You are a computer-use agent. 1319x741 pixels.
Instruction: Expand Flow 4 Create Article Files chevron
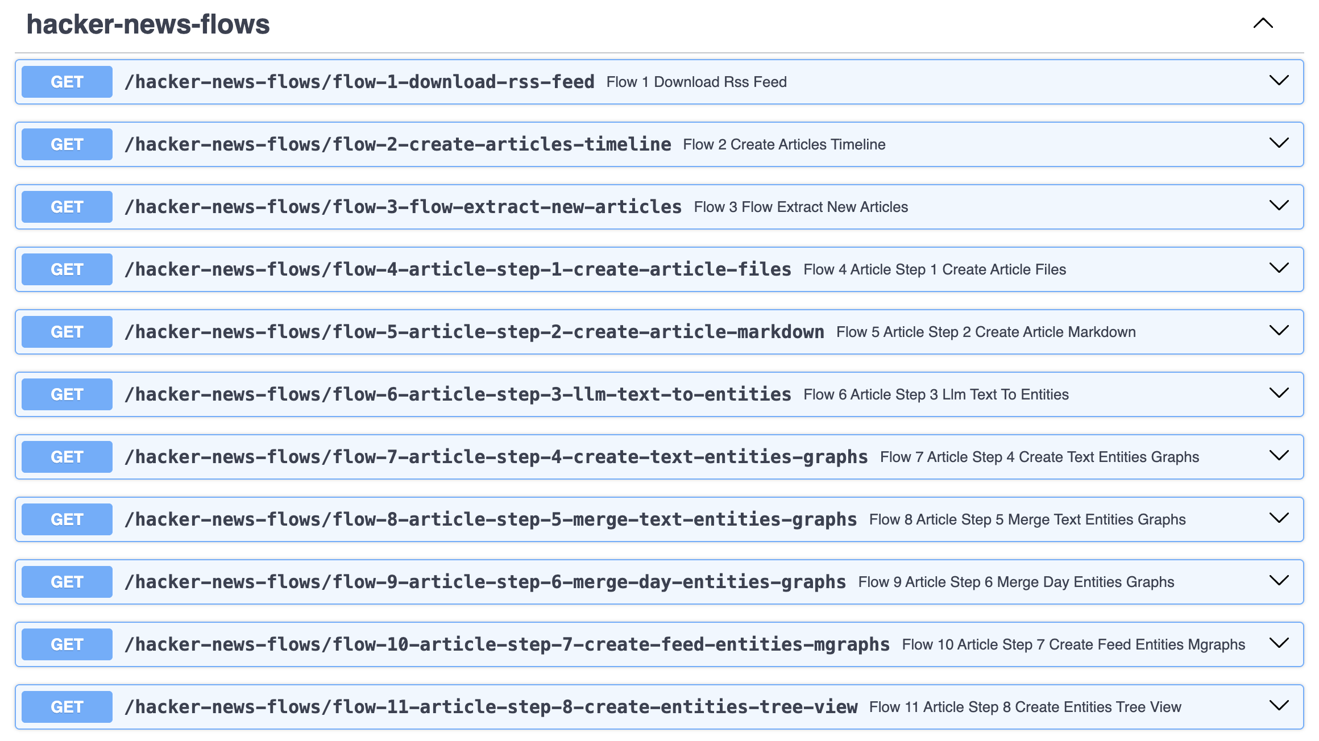[1279, 268]
